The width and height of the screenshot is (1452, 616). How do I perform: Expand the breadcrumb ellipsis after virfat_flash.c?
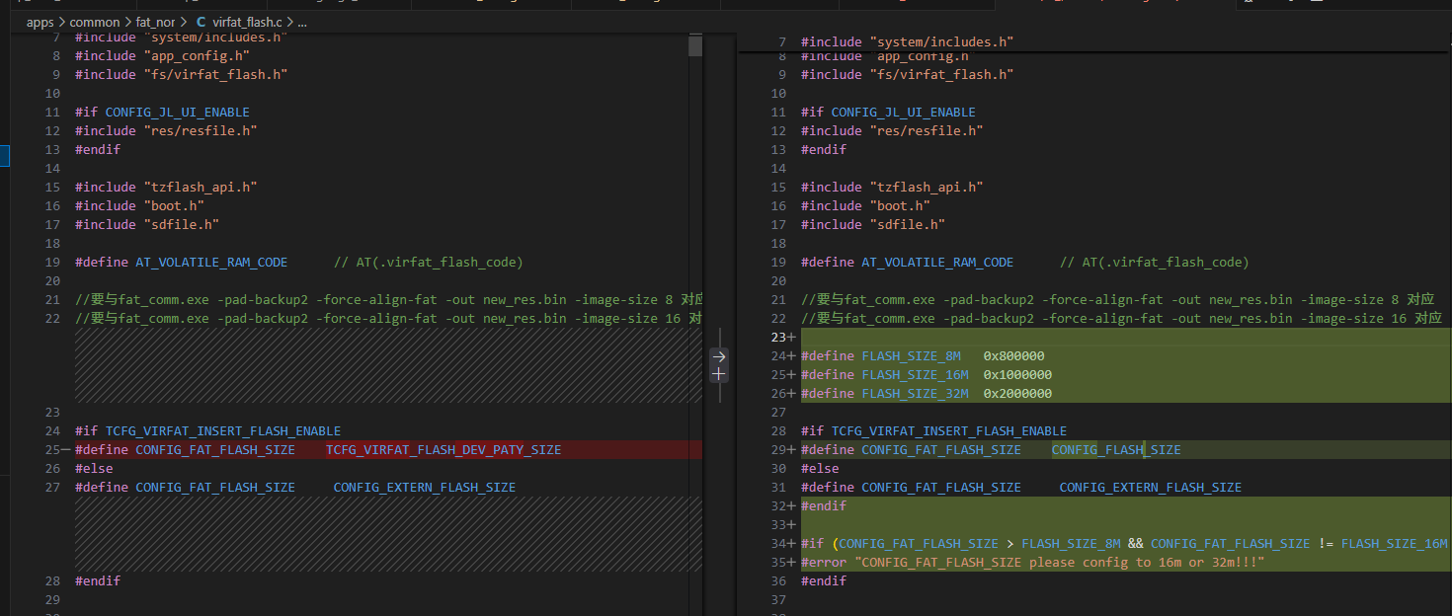coord(302,22)
